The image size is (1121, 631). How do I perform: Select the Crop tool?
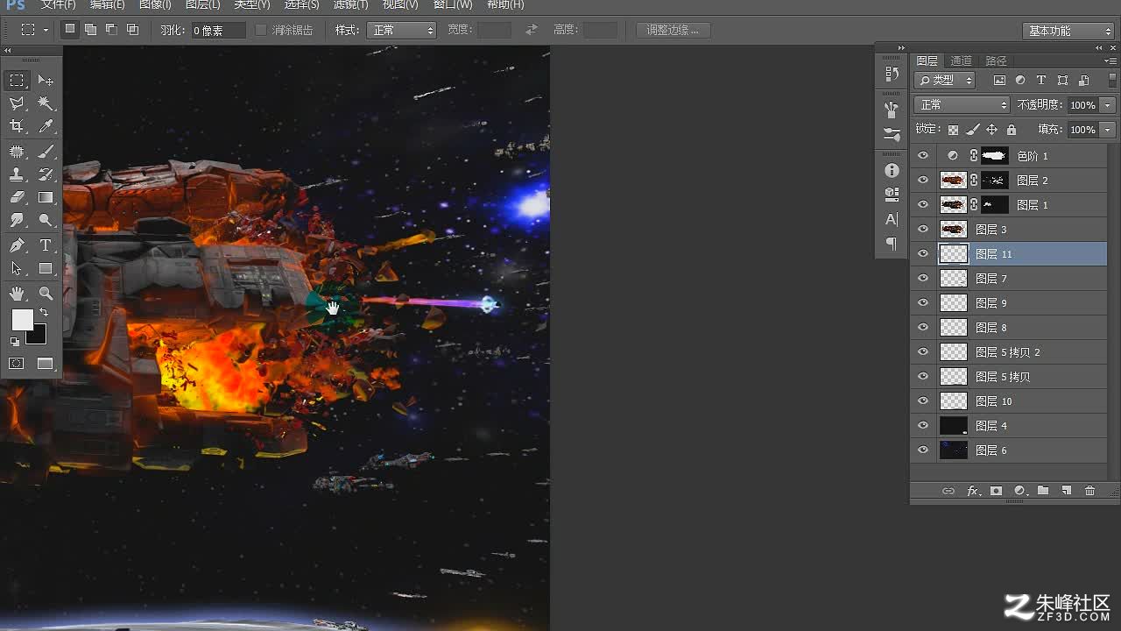(17, 127)
